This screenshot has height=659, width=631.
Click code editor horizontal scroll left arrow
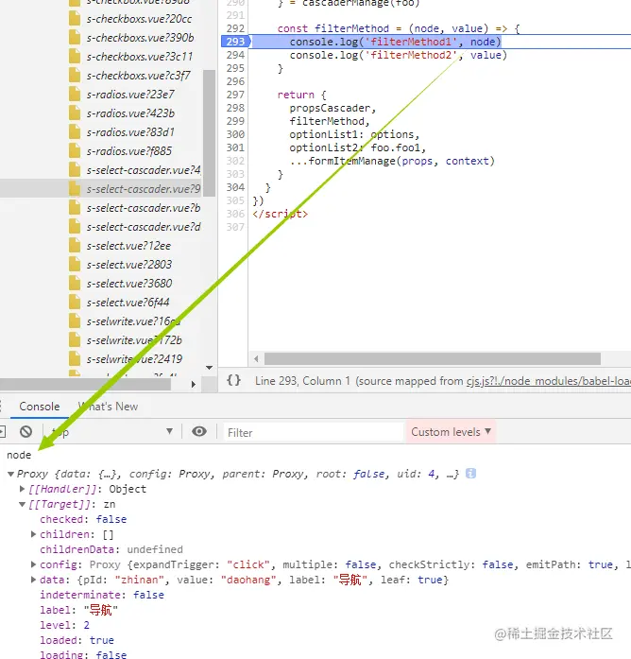pos(256,359)
